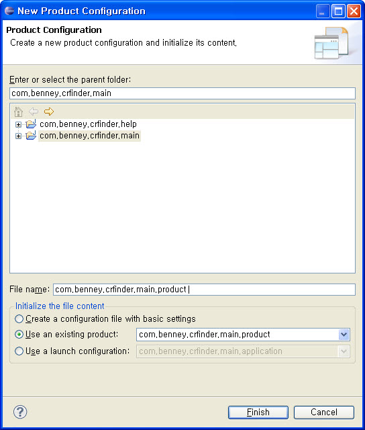Expand the com.benney.crfinder.help tree node

18,125
